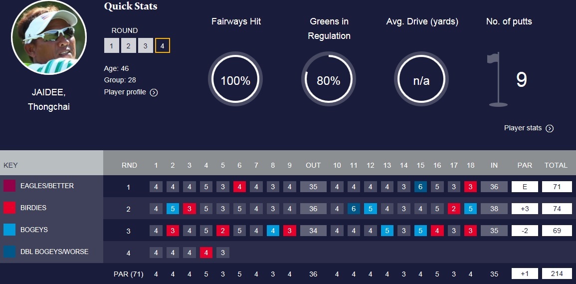The width and height of the screenshot is (576, 284).
Task: Select Round 1 tab
Action: pyautogui.click(x=112, y=46)
